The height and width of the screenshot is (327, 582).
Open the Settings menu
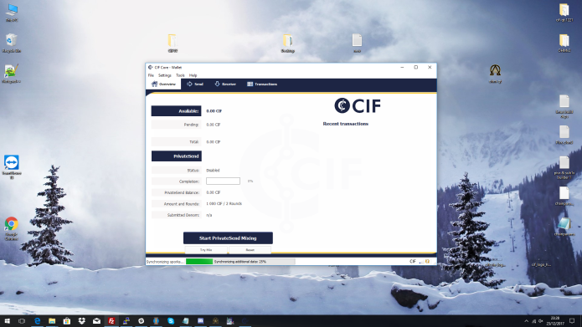pos(165,75)
